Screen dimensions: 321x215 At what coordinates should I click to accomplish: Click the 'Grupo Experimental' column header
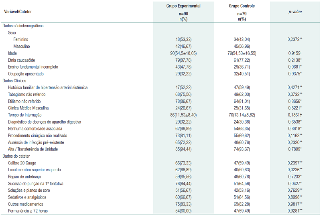coord(183,6)
